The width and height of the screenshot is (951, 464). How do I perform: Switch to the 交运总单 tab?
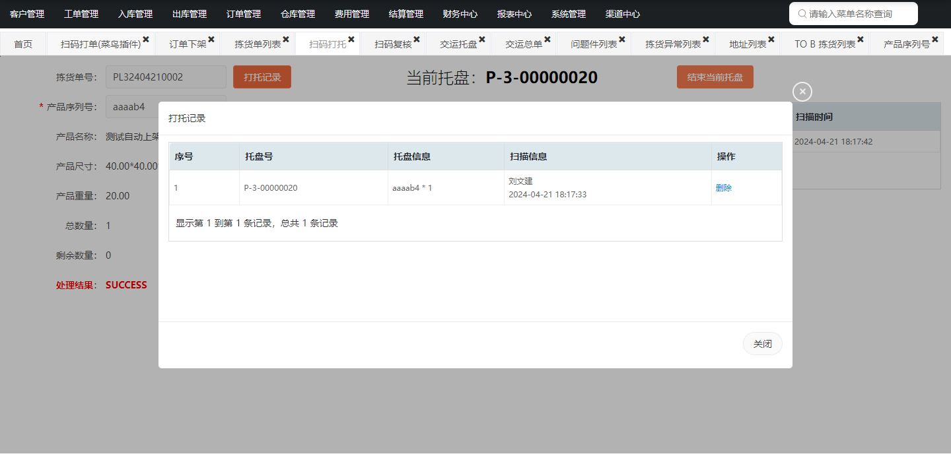tap(524, 44)
